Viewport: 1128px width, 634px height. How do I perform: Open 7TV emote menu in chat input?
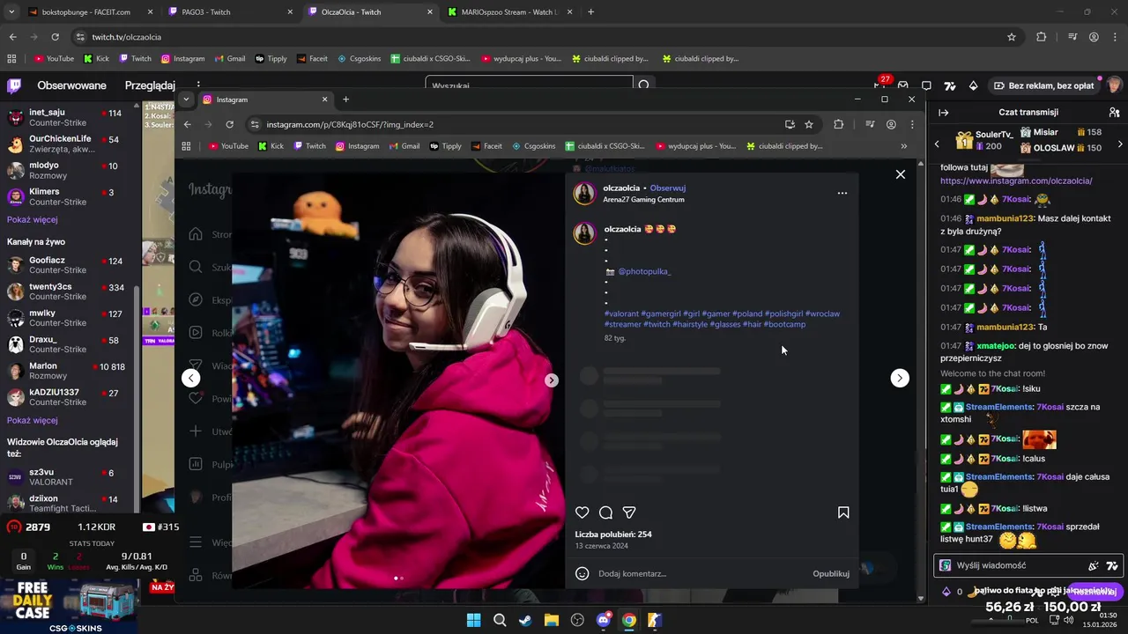pos(1112,565)
